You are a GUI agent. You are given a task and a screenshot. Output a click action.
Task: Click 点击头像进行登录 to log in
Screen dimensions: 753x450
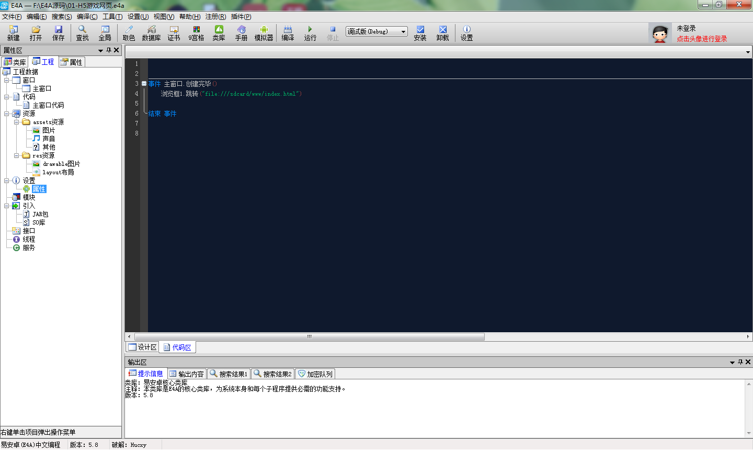(x=702, y=39)
